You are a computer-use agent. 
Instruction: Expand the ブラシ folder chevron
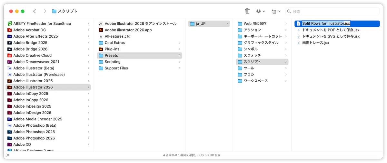(286, 75)
